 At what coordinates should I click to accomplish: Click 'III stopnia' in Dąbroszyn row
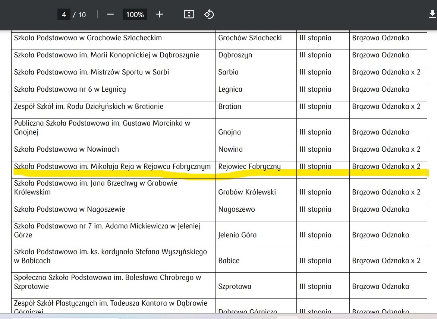tap(315, 55)
